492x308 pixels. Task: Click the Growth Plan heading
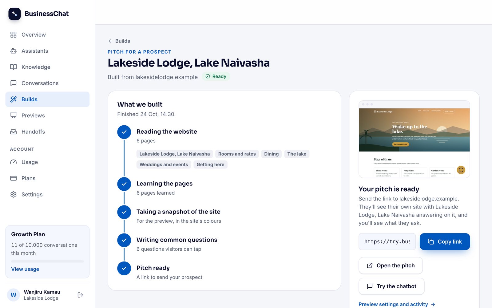pos(28,234)
